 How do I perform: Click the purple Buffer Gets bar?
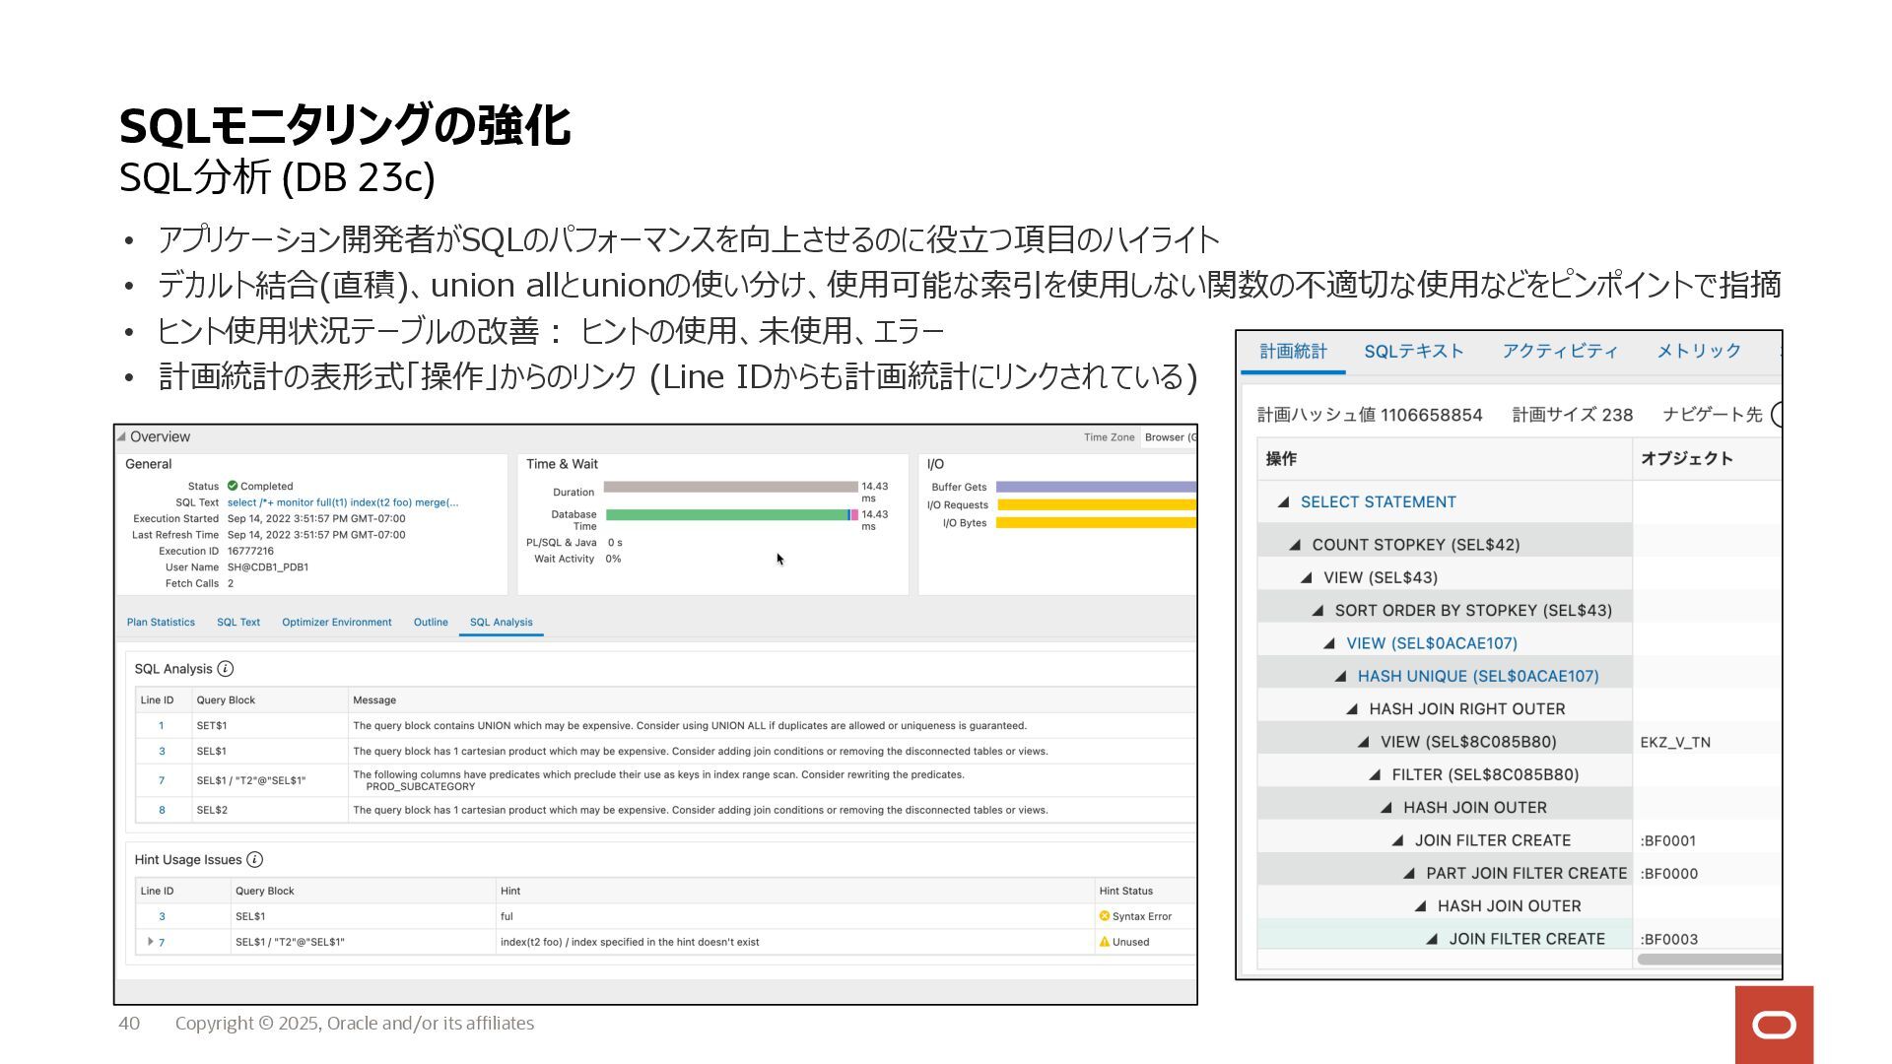click(x=1096, y=487)
